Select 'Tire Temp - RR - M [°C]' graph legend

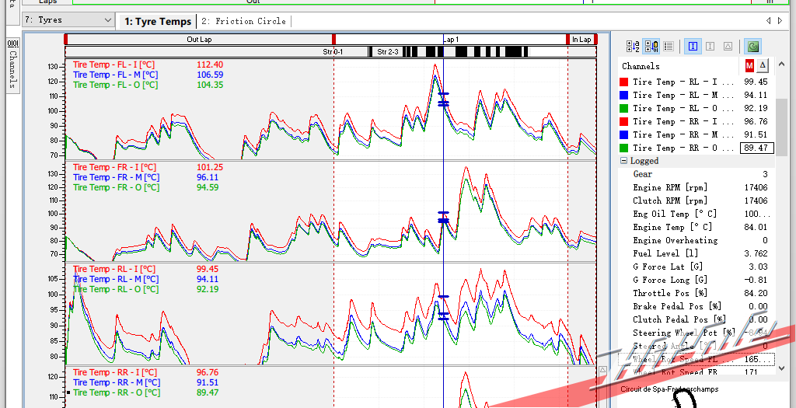coord(117,382)
